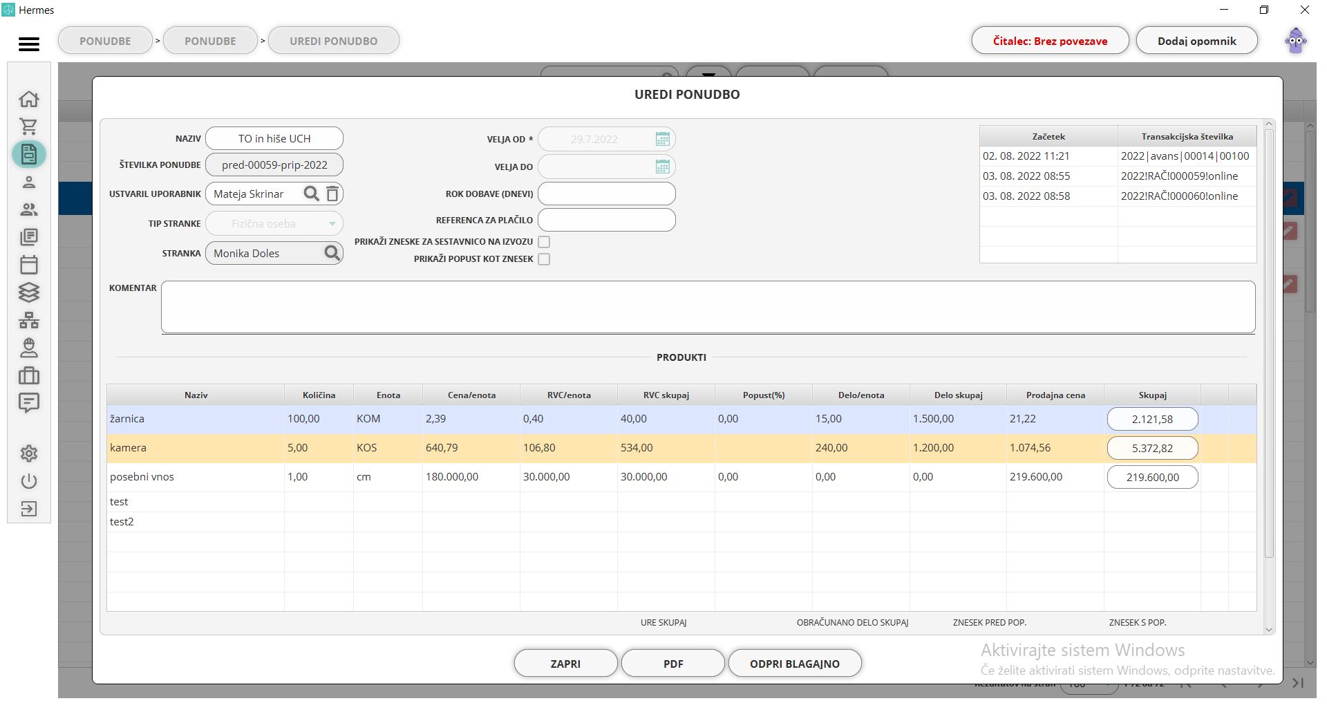This screenshot has height=712, width=1327.
Task: Click the ŠTEVILKA PONUDBE field
Action: point(274,165)
